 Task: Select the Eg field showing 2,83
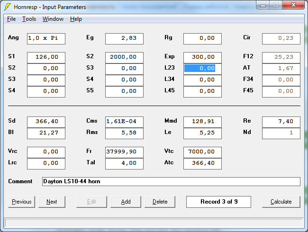[124, 39]
